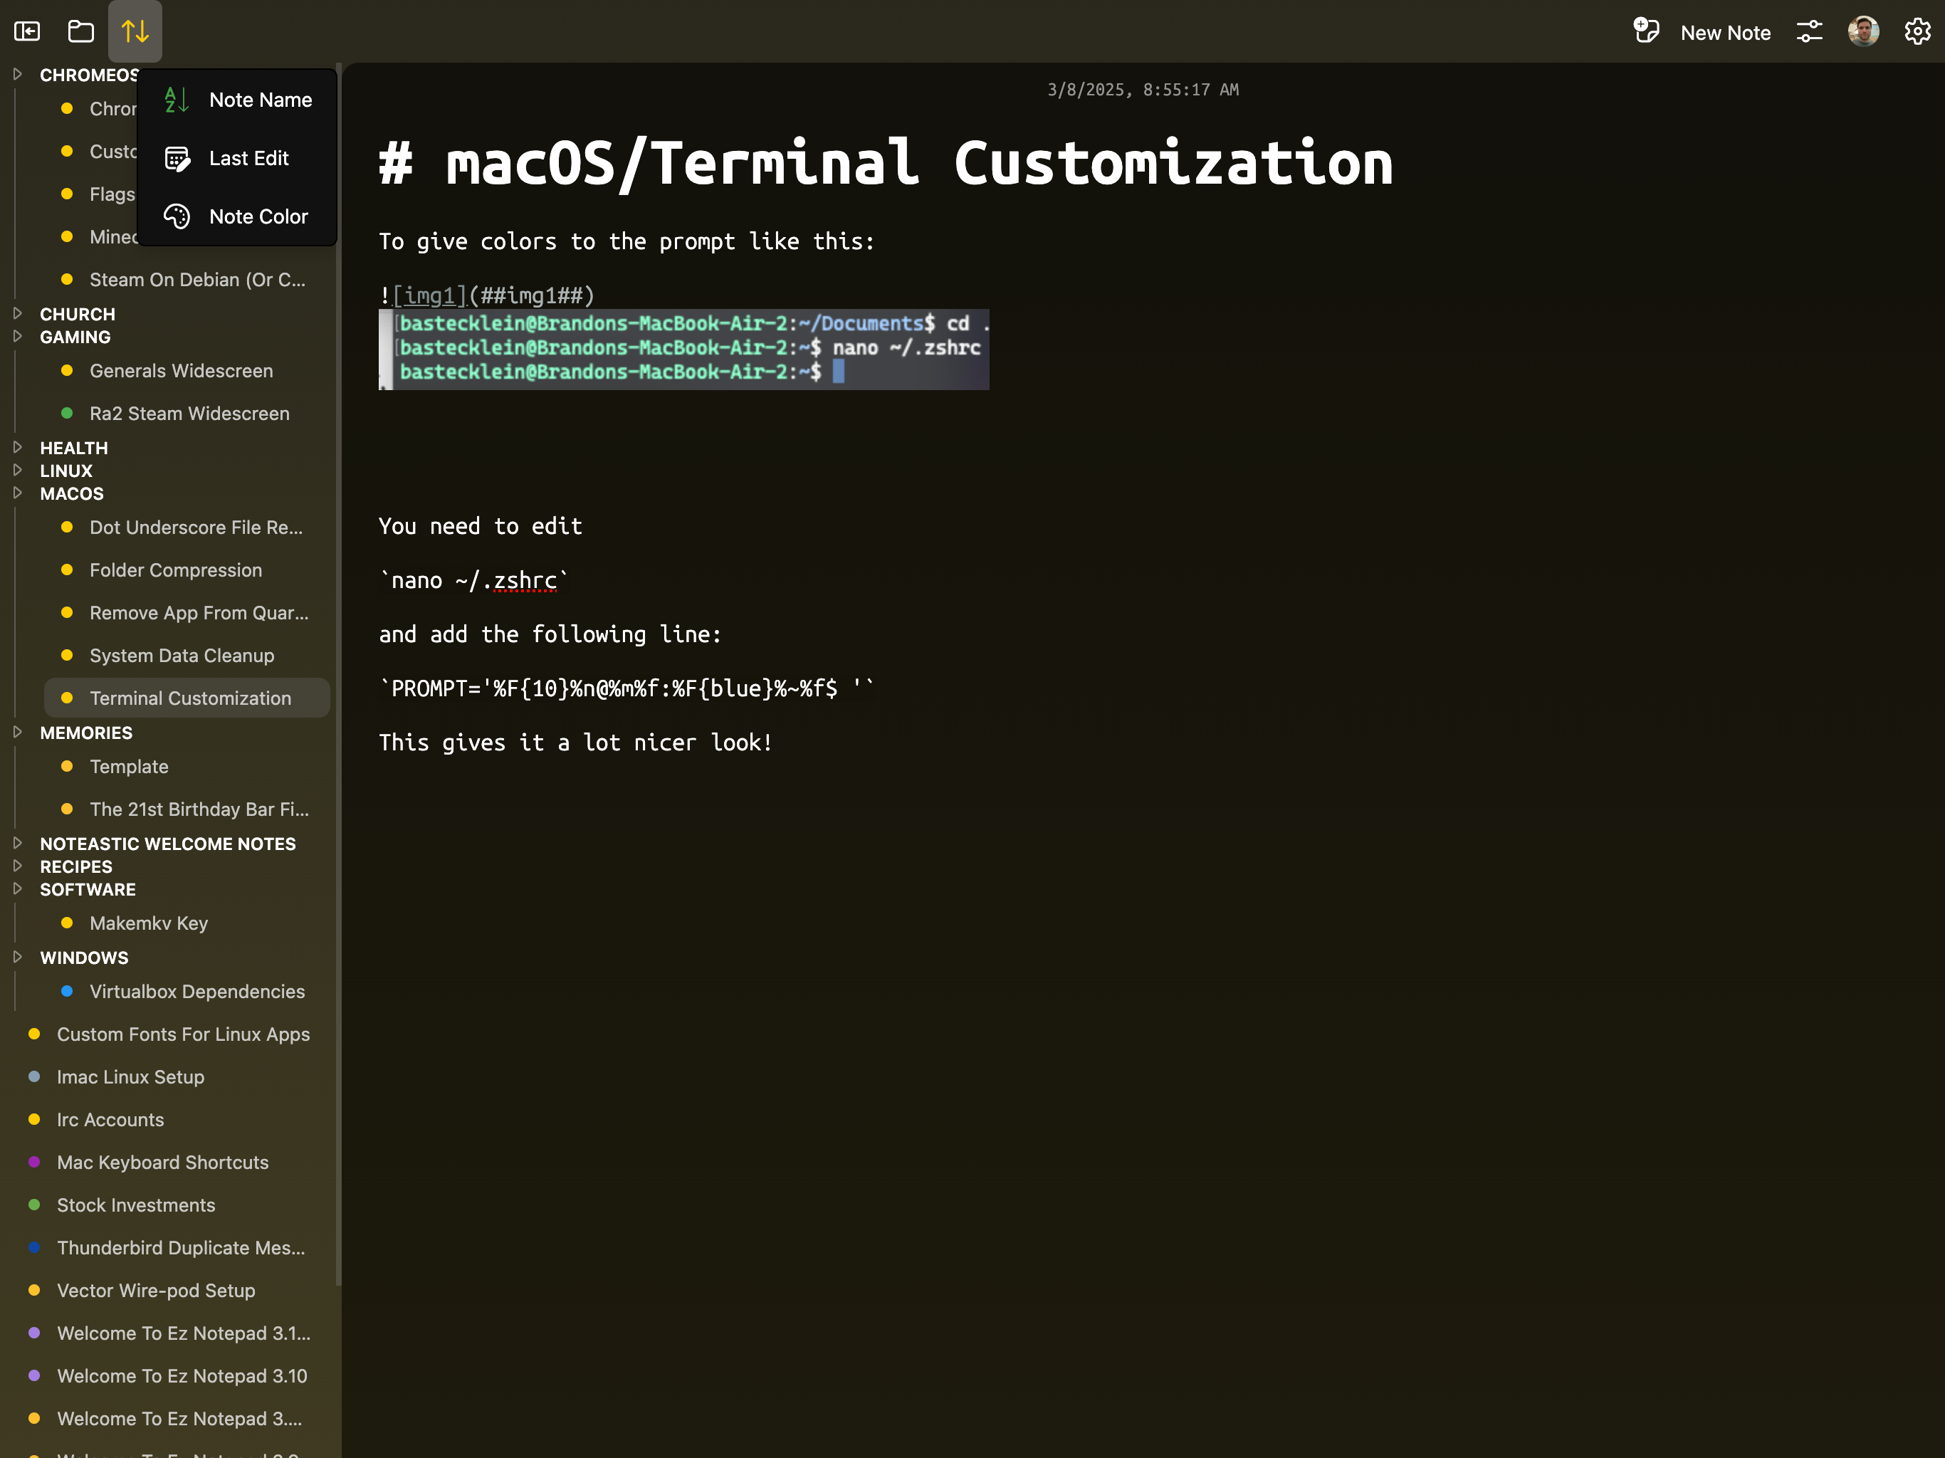This screenshot has width=1945, height=1458.
Task: Open the Thunderbird Duplicate Mes... note
Action: 171,1248
